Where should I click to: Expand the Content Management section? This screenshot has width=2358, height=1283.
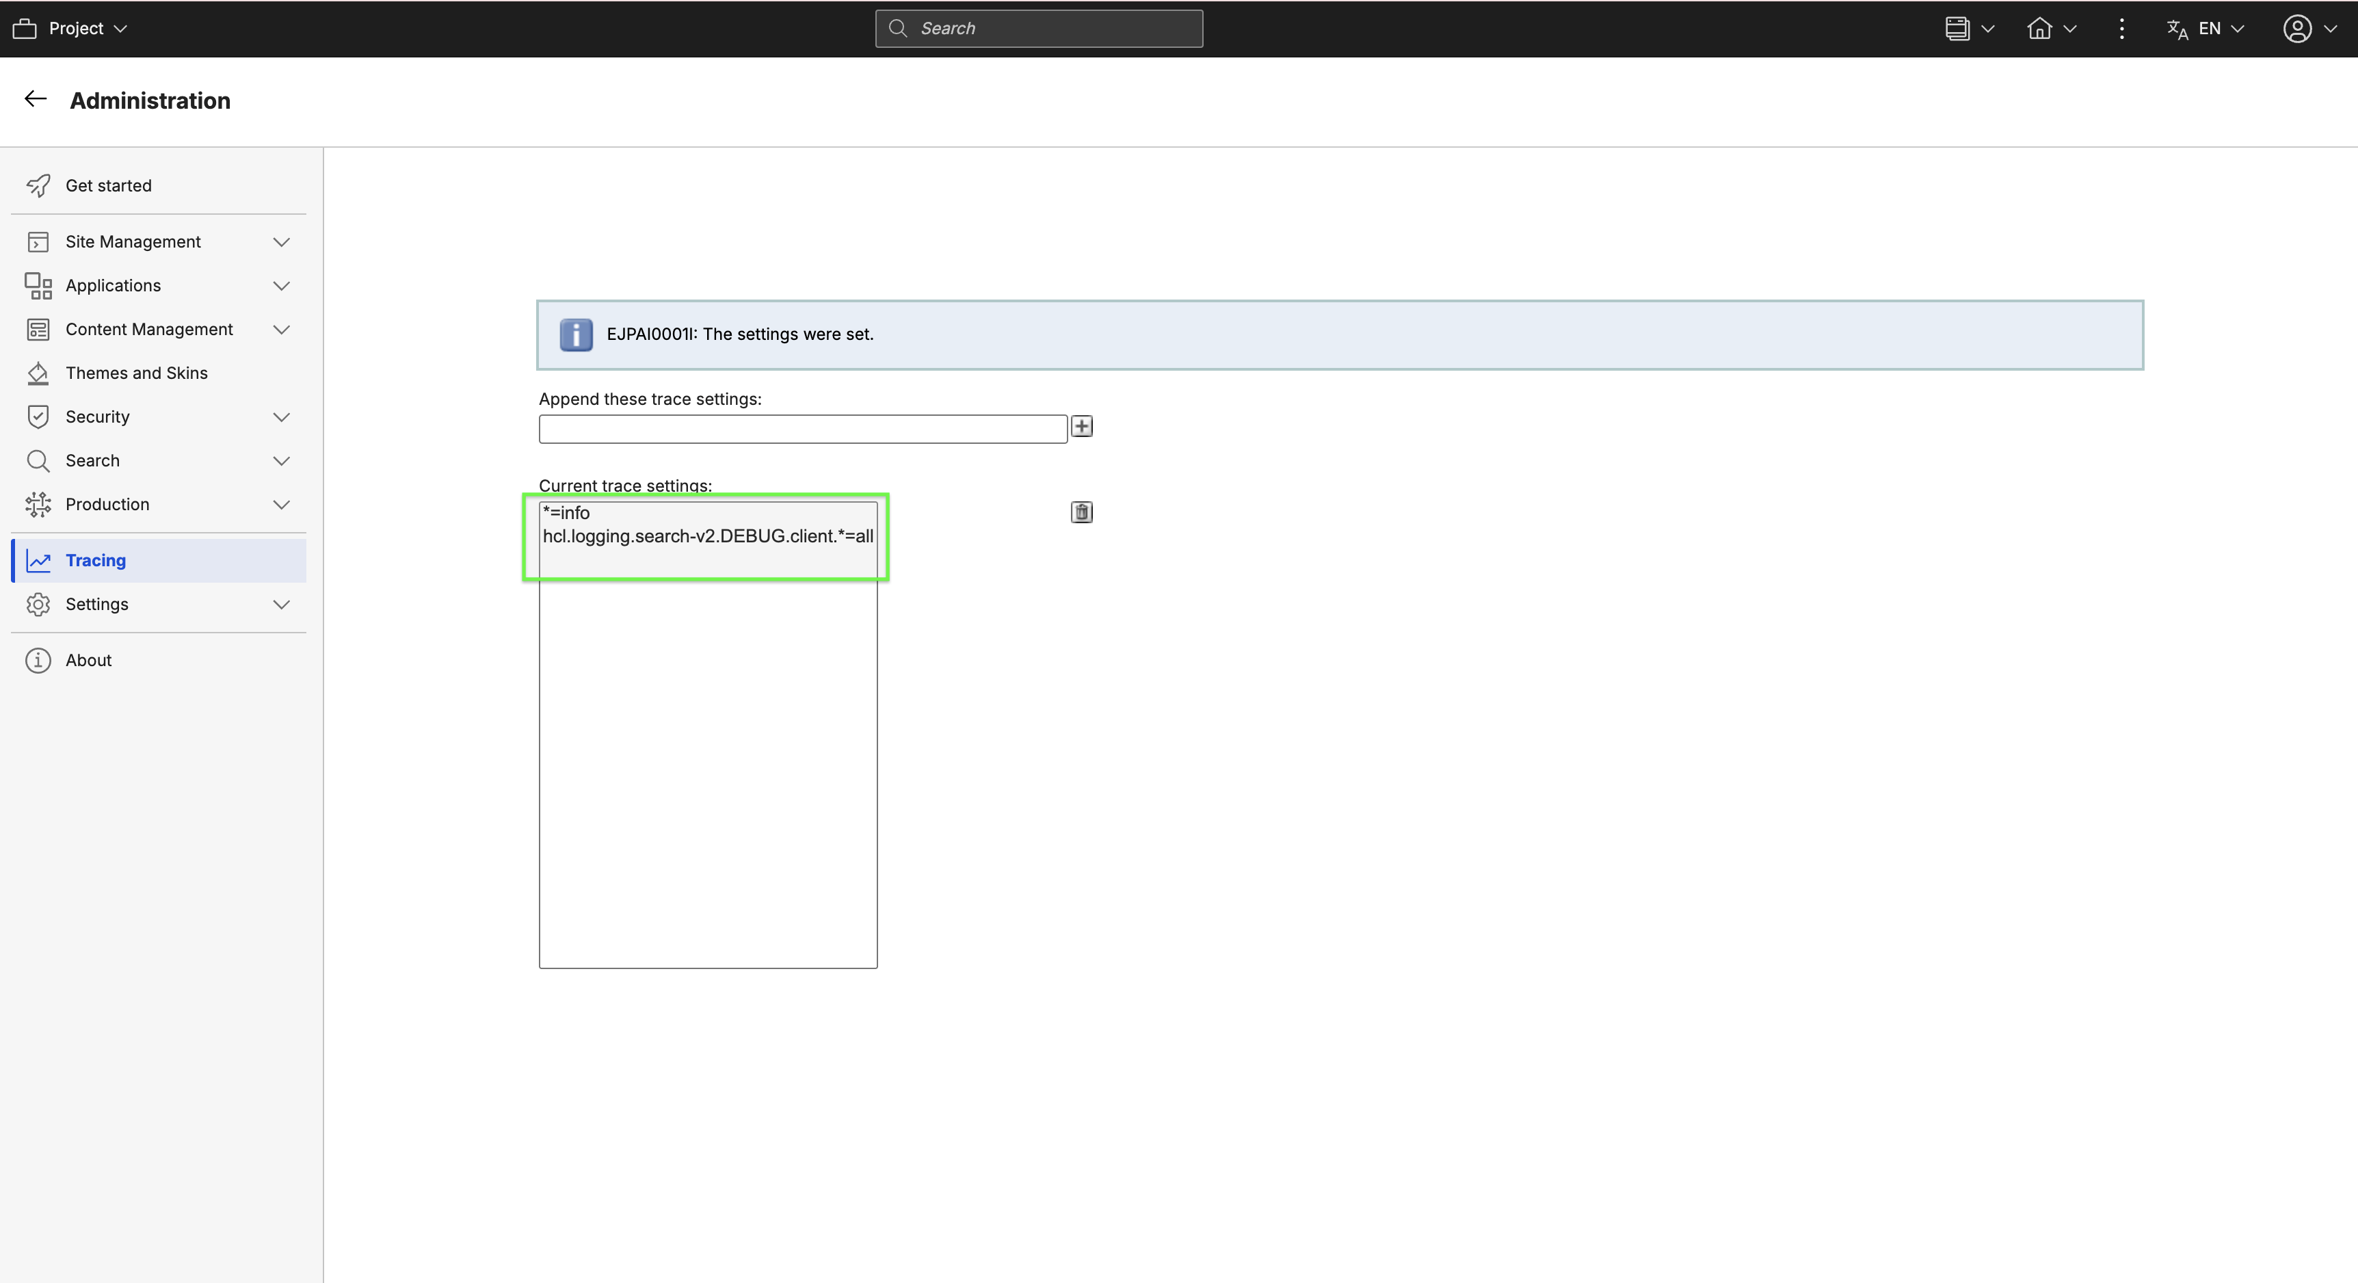(281, 330)
